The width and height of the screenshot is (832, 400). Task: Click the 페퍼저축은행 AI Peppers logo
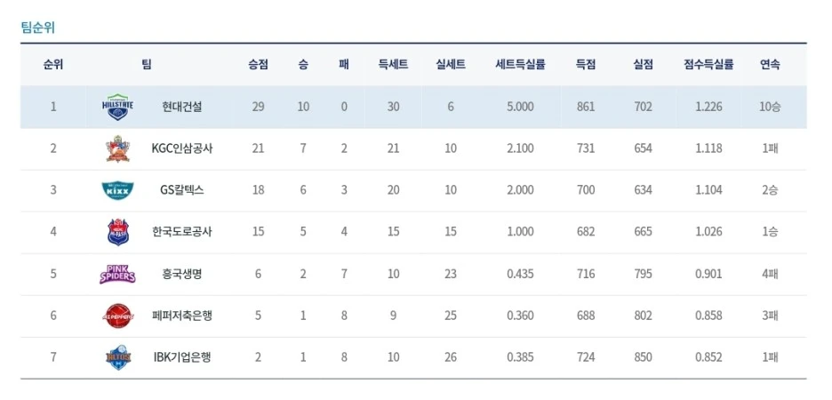118,316
